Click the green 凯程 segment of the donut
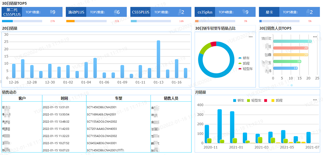 (204, 47)
